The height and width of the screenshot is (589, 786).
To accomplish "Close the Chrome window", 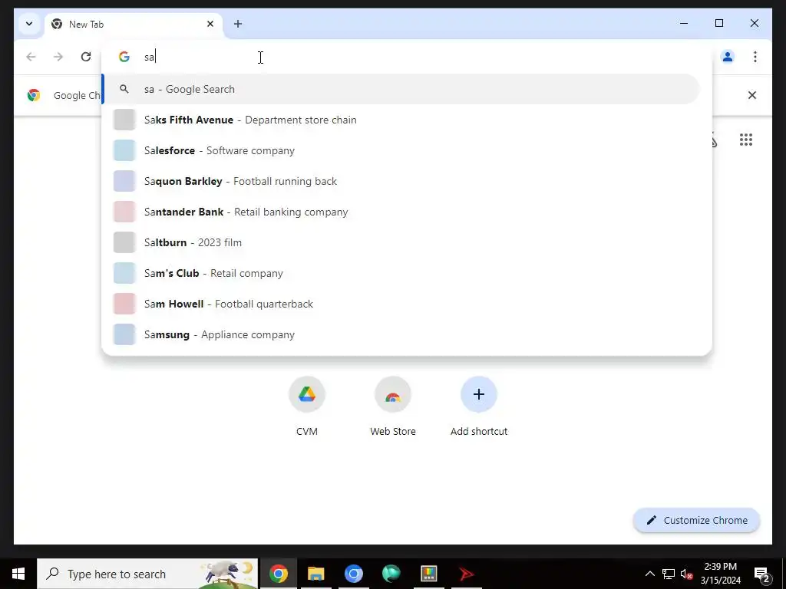I will click(x=754, y=23).
